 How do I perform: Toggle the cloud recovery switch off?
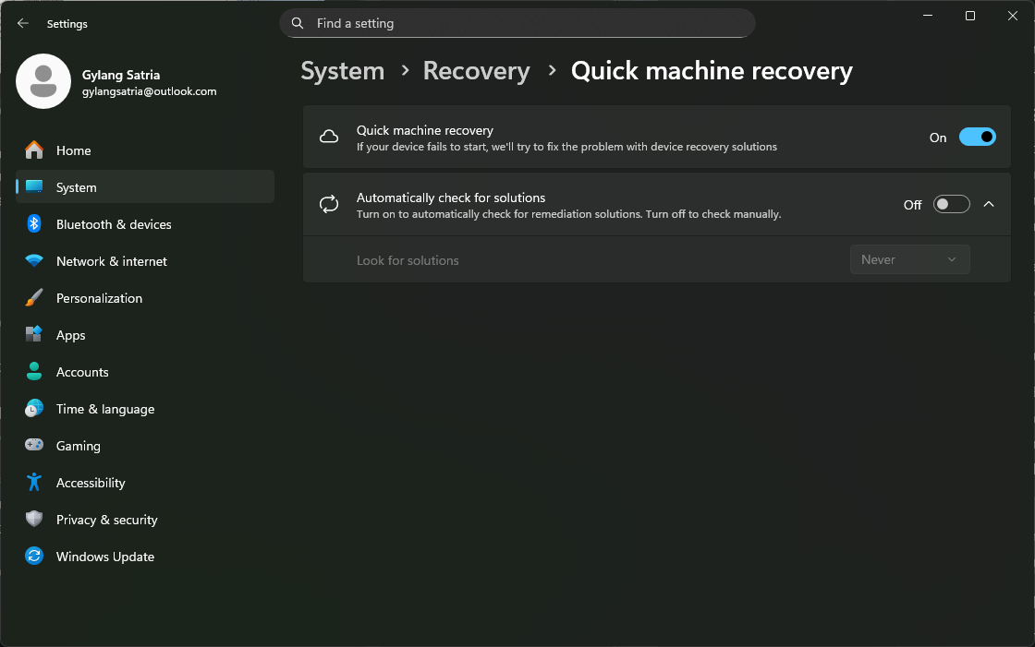pyautogui.click(x=977, y=136)
